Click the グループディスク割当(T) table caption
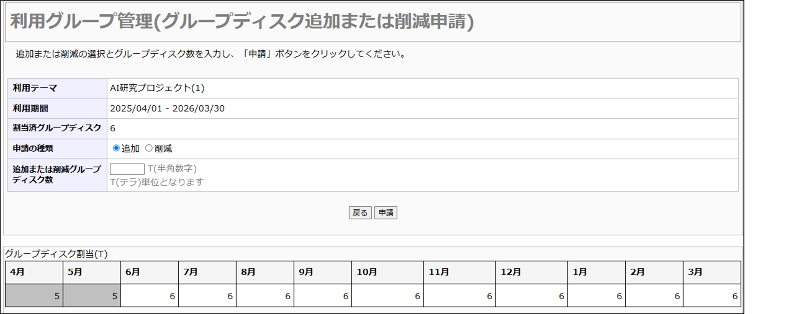794x314 pixels. coord(56,254)
